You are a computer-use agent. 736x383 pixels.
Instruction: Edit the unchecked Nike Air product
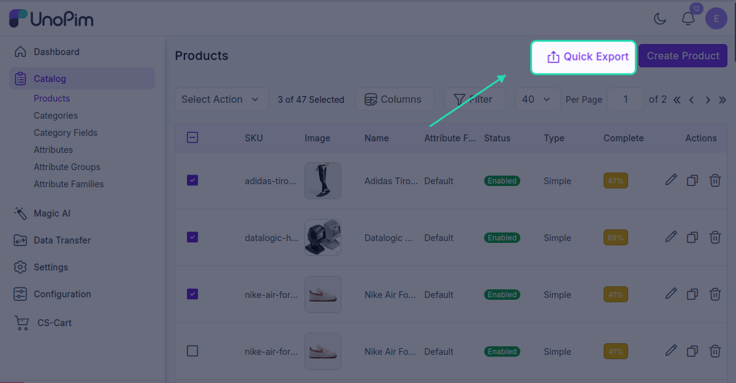(671, 351)
